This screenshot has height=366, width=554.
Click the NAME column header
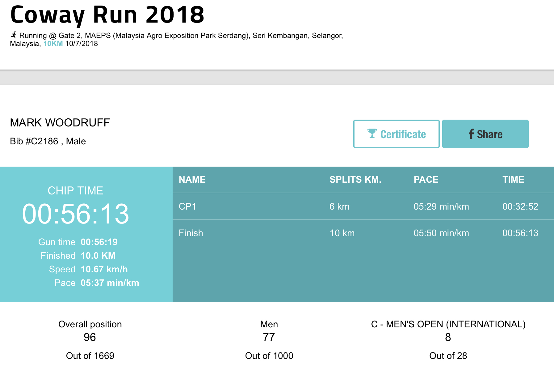(192, 180)
